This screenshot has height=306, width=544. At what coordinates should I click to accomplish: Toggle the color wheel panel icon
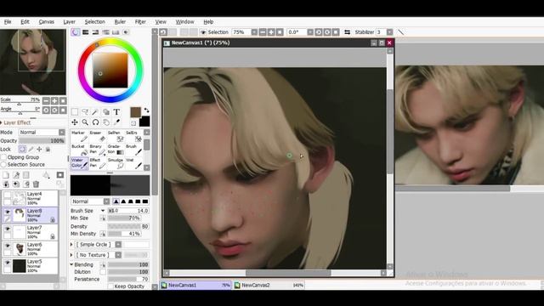click(76, 32)
